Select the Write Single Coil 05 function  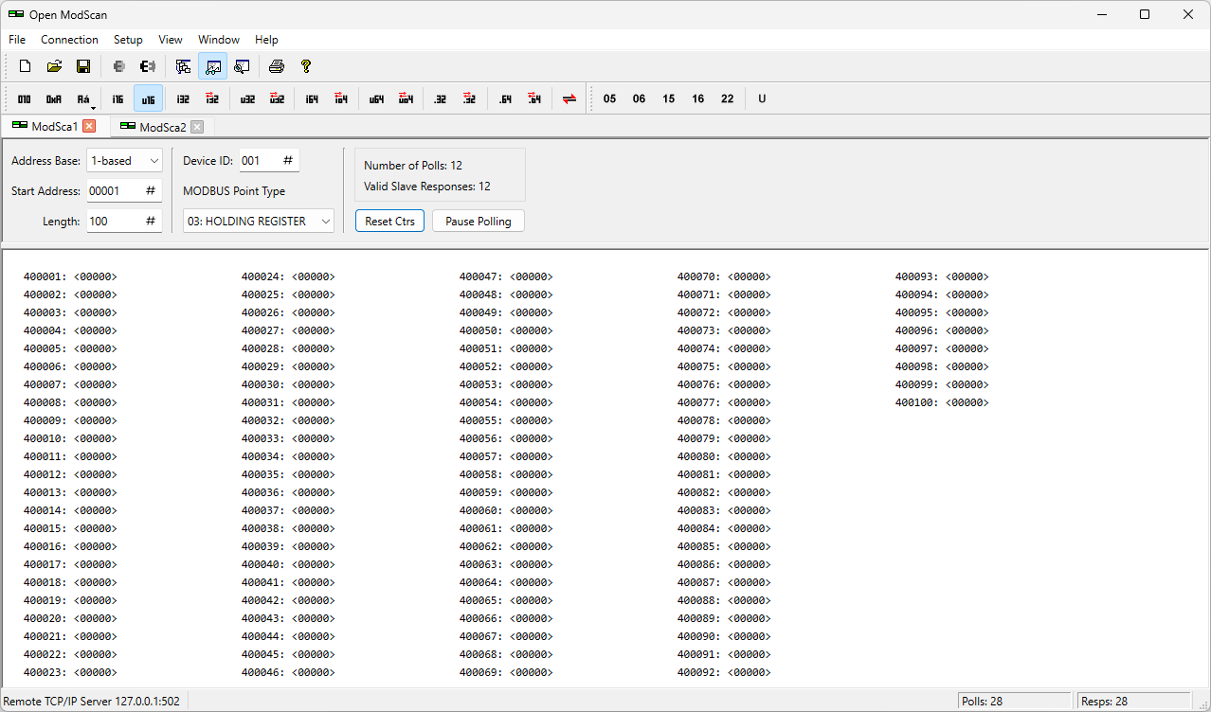[x=609, y=98]
